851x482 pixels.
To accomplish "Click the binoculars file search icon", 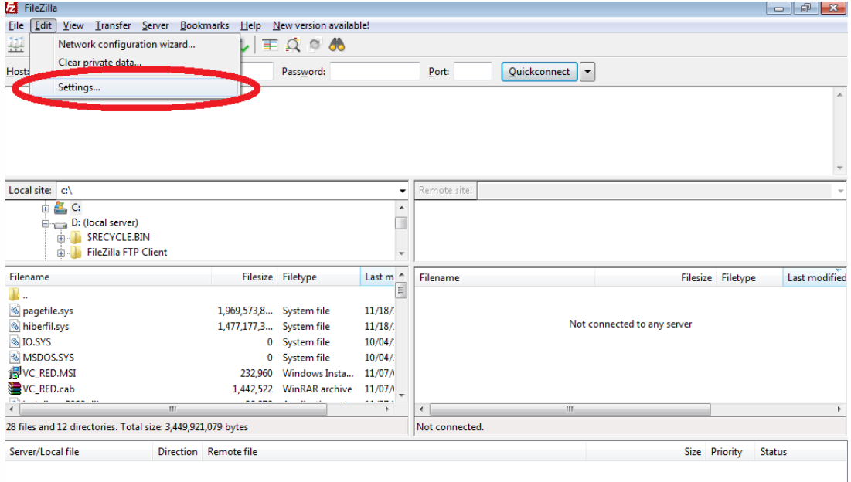I will click(x=337, y=45).
